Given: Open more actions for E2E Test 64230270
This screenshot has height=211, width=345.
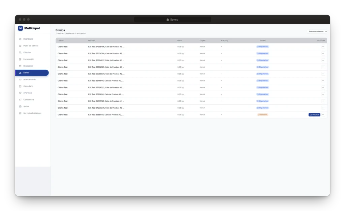Looking at the screenshot, I should tap(323, 108).
